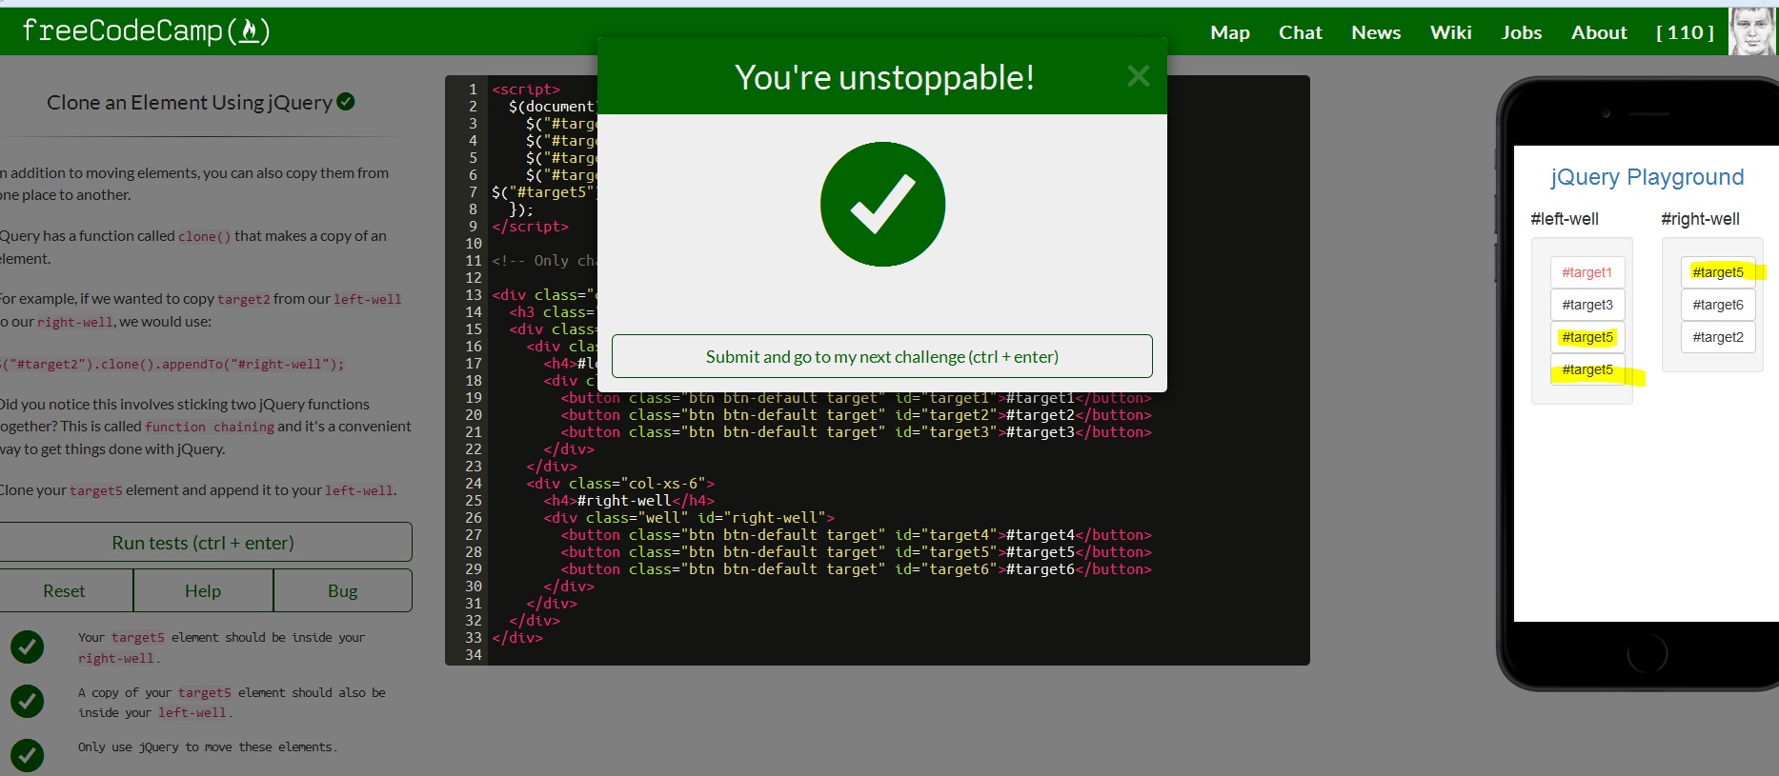
Task: Click the last #target5 button in left-well
Action: pos(1587,369)
